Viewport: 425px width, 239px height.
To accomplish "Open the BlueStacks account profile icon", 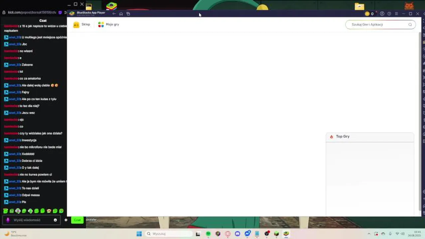I will [x=382, y=14].
